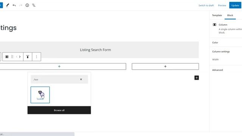
Task: Open block Options three-dot menu
Action: tap(37, 57)
